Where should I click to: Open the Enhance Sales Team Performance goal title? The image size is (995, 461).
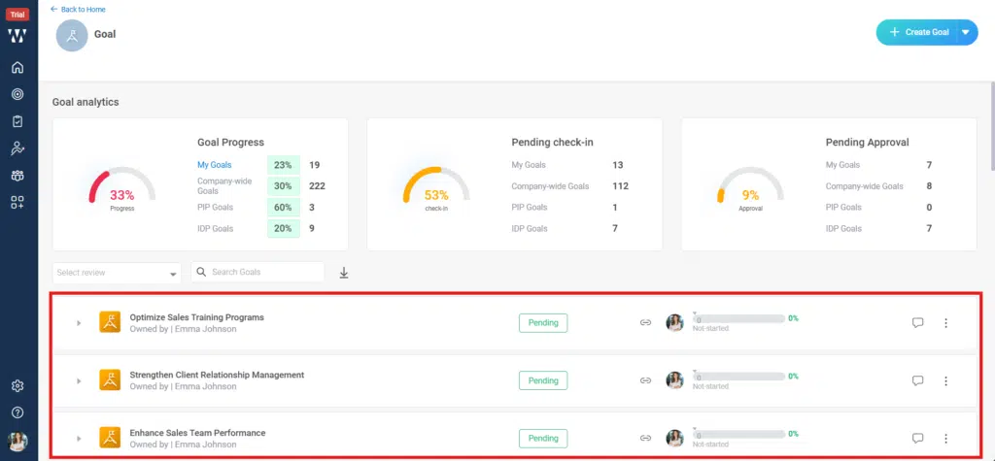click(x=197, y=433)
